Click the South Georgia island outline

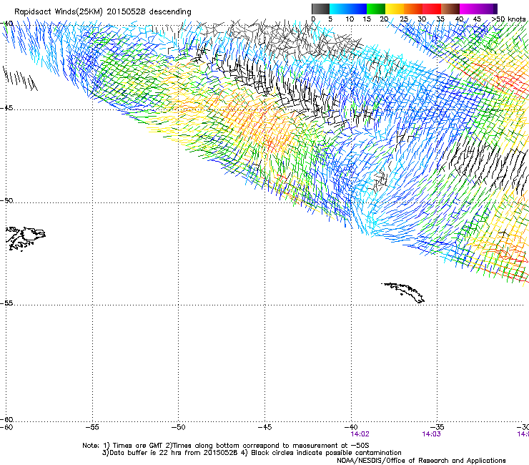(x=402, y=293)
